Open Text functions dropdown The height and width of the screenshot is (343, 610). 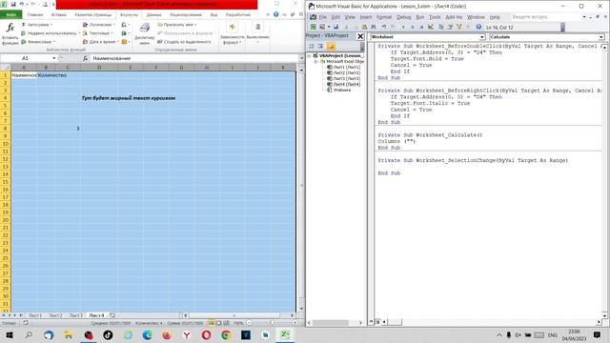pos(97,33)
